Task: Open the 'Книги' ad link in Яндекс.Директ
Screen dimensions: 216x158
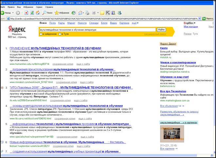Action: 164,48
